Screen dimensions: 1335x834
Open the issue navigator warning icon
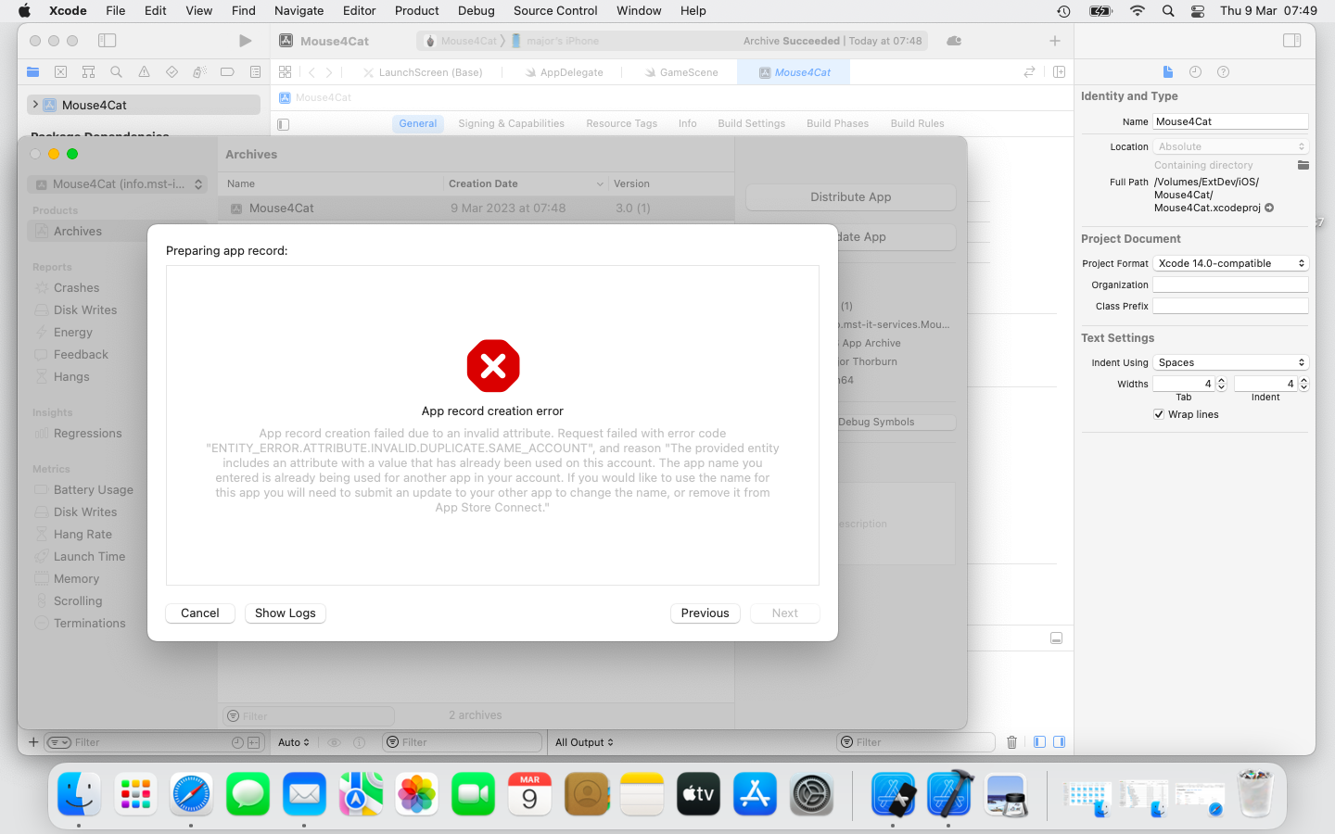pos(144,72)
